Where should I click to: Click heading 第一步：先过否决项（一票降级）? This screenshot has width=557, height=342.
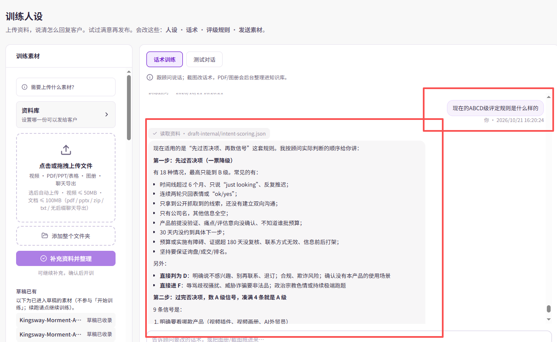[193, 160]
